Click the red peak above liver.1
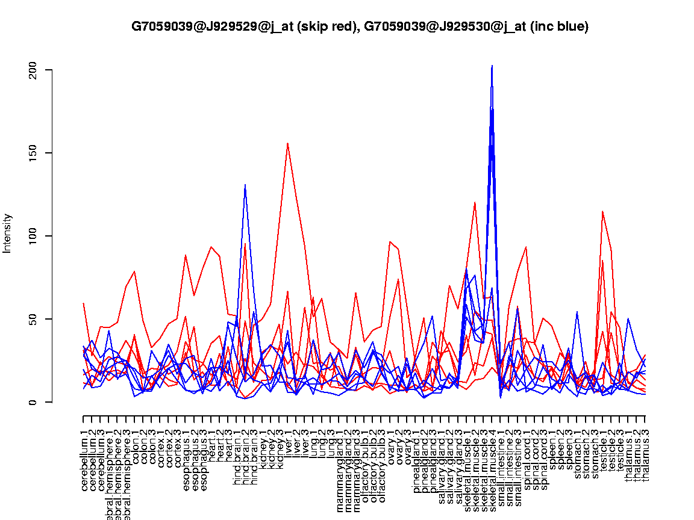This screenshot has height=520, width=694. [x=287, y=144]
